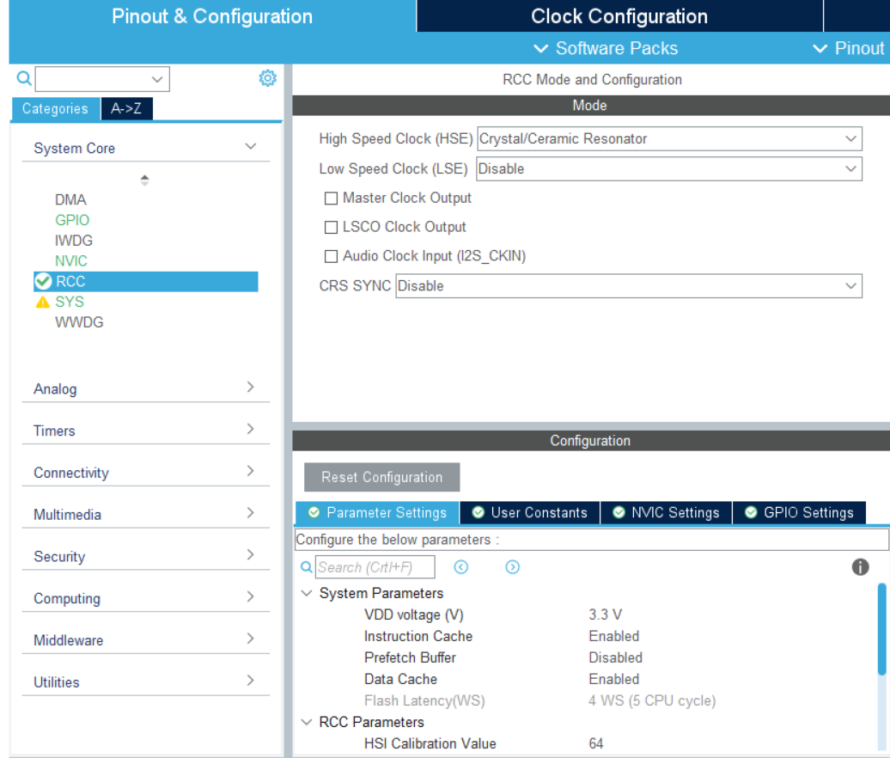The height and width of the screenshot is (758, 890).
Task: Click the next search result arrow icon
Action: (512, 567)
